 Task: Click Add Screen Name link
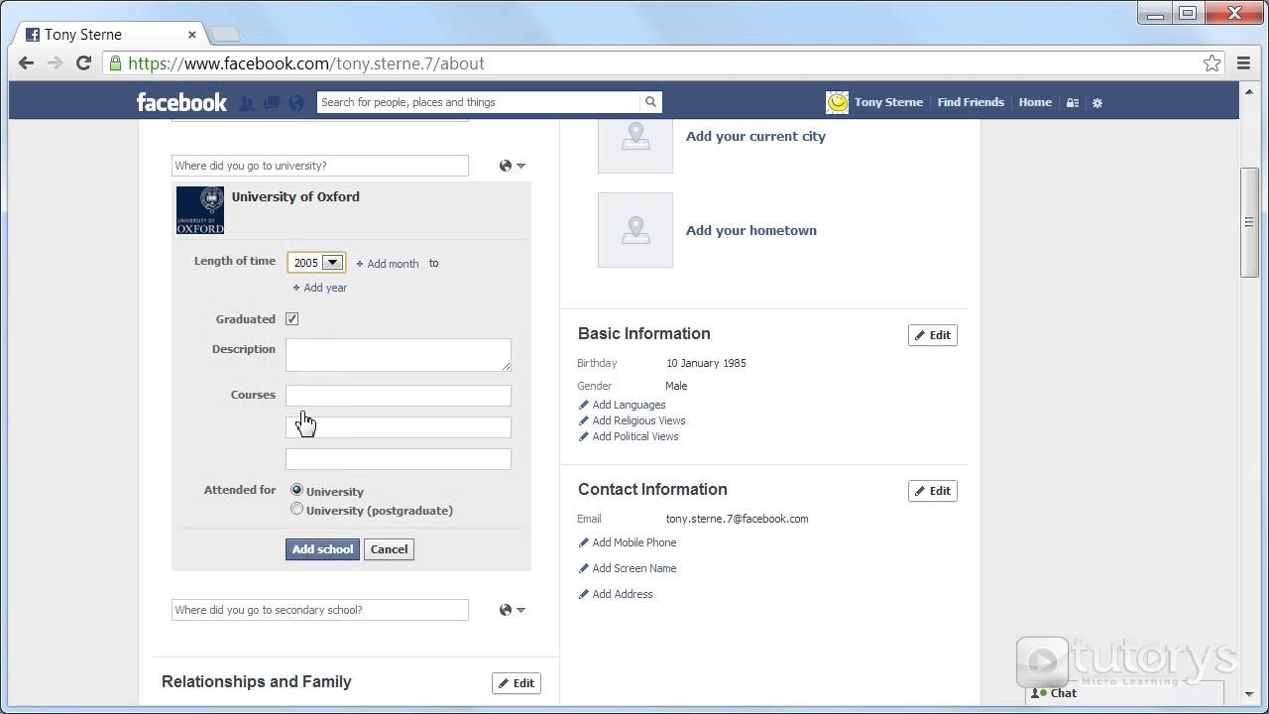coord(634,568)
